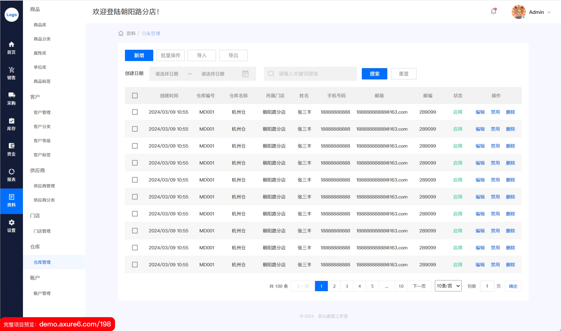561x331 pixels.
Task: Open 属性库 menu item
Action: (40, 53)
